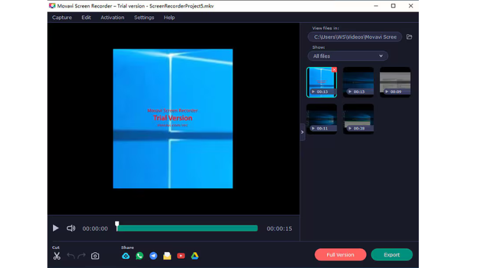The width and height of the screenshot is (477, 268).
Task: Open the Activation menu
Action: point(112,17)
